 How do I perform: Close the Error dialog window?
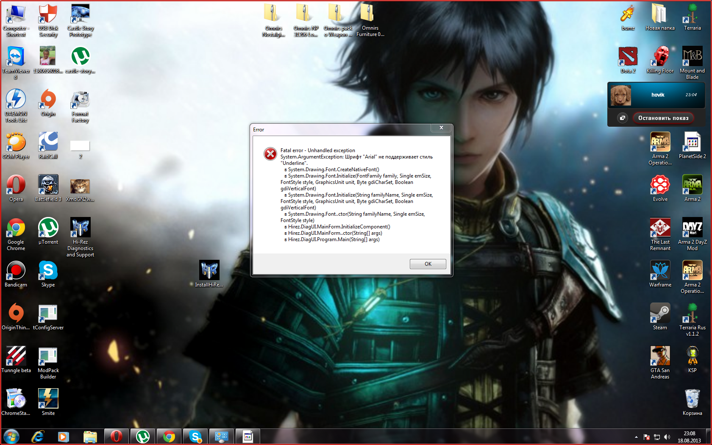coord(441,128)
